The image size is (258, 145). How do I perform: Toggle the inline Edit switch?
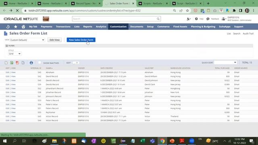pyautogui.click(x=76, y=63)
